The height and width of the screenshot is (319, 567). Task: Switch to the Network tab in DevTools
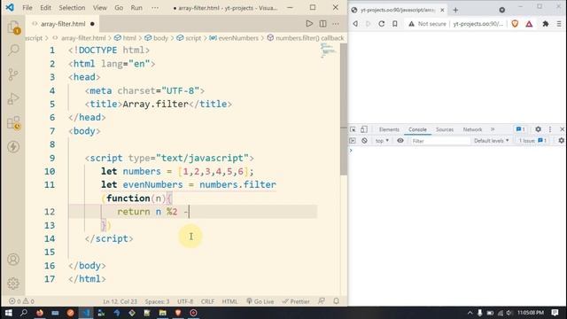[x=472, y=129]
